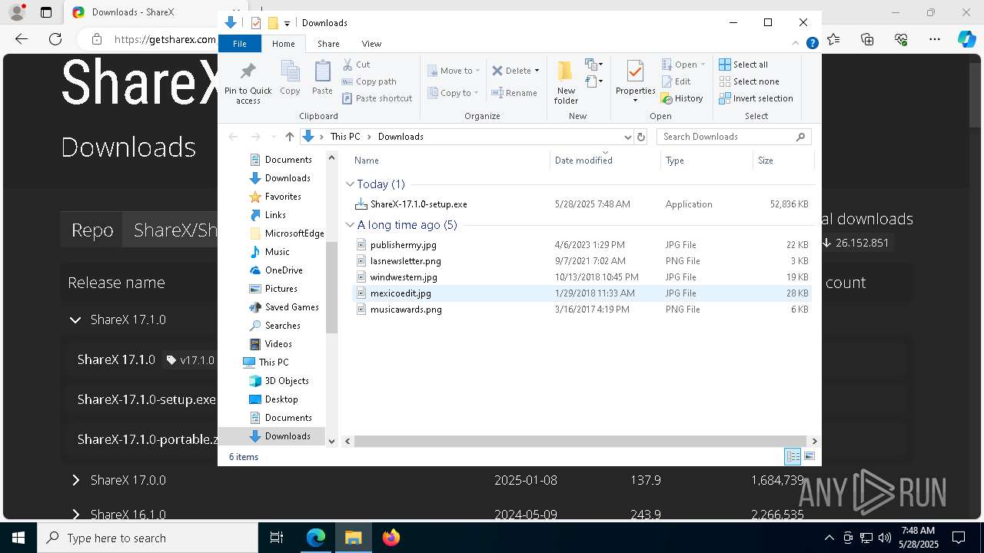984x553 pixels.
Task: Open the File ribbon tab
Action: pos(240,44)
